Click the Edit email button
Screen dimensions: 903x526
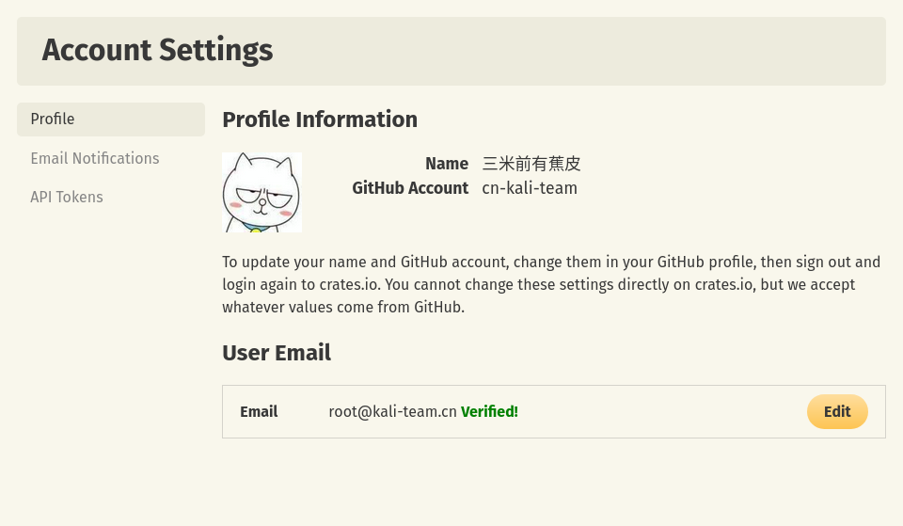837,411
